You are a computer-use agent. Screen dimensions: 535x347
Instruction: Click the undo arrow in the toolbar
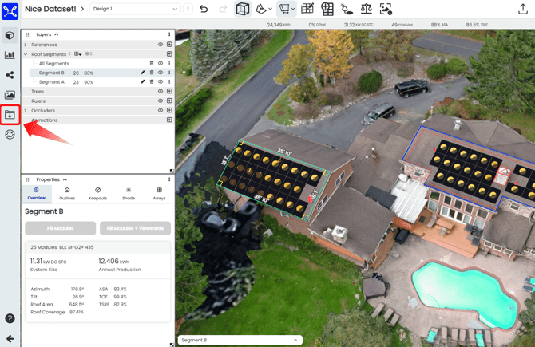tap(204, 9)
